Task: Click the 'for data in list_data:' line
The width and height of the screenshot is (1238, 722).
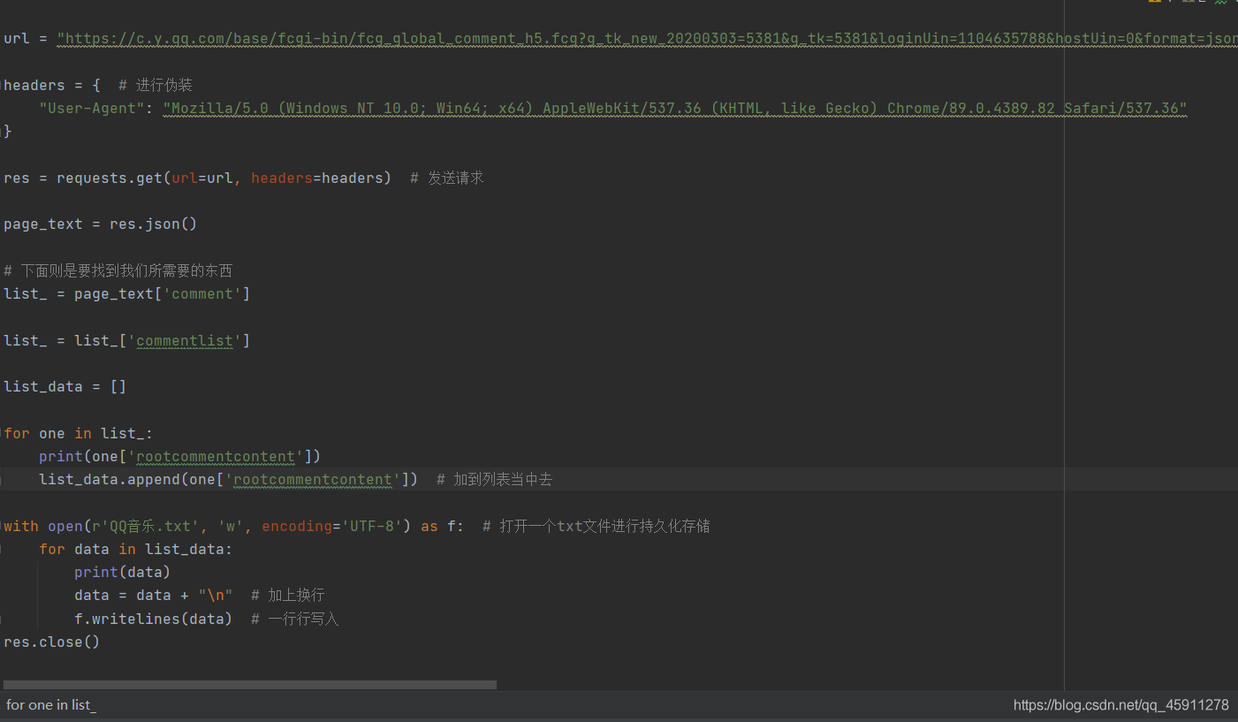Action: [136, 550]
